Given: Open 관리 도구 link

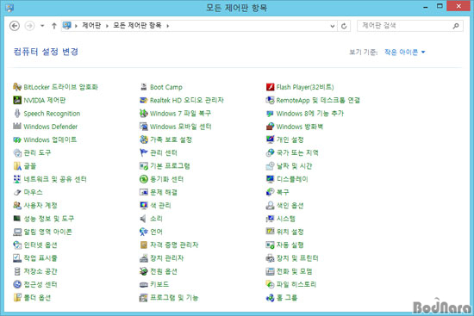Looking at the screenshot, I should [37, 152].
